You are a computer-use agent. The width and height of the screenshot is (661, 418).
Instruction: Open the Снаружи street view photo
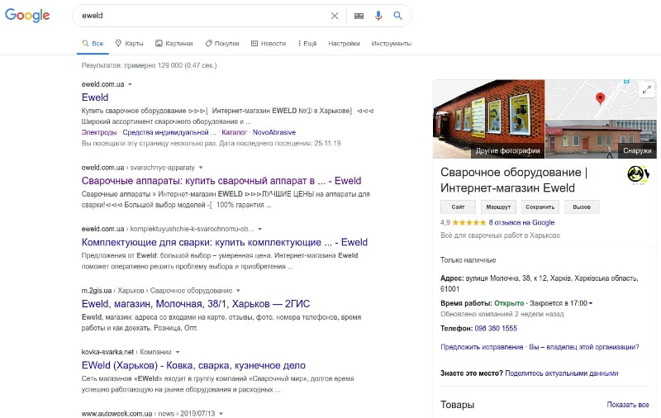click(x=601, y=140)
